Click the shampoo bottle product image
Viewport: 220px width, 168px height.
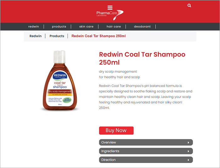(60, 81)
